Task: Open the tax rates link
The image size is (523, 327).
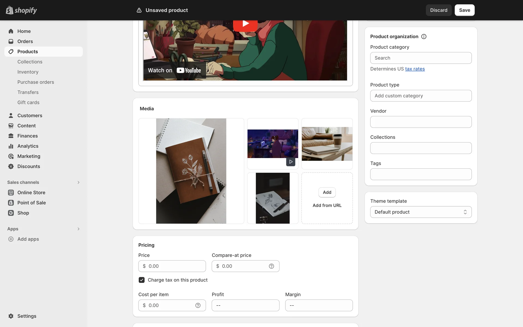Action: [415, 69]
